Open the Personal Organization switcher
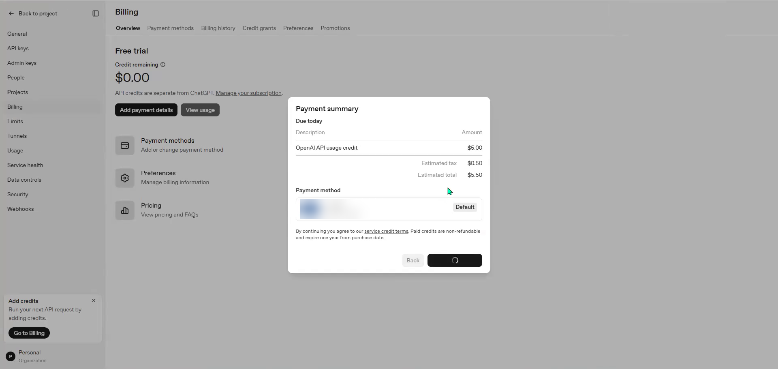 click(53, 356)
